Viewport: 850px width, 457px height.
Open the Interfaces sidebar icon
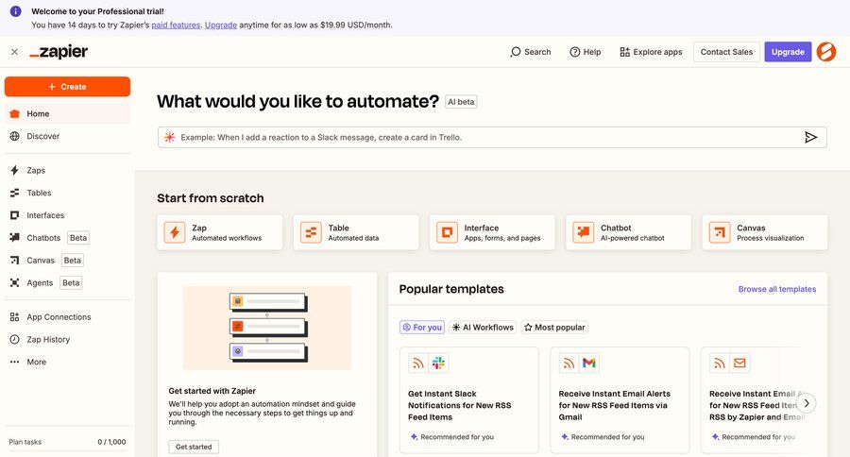point(14,215)
